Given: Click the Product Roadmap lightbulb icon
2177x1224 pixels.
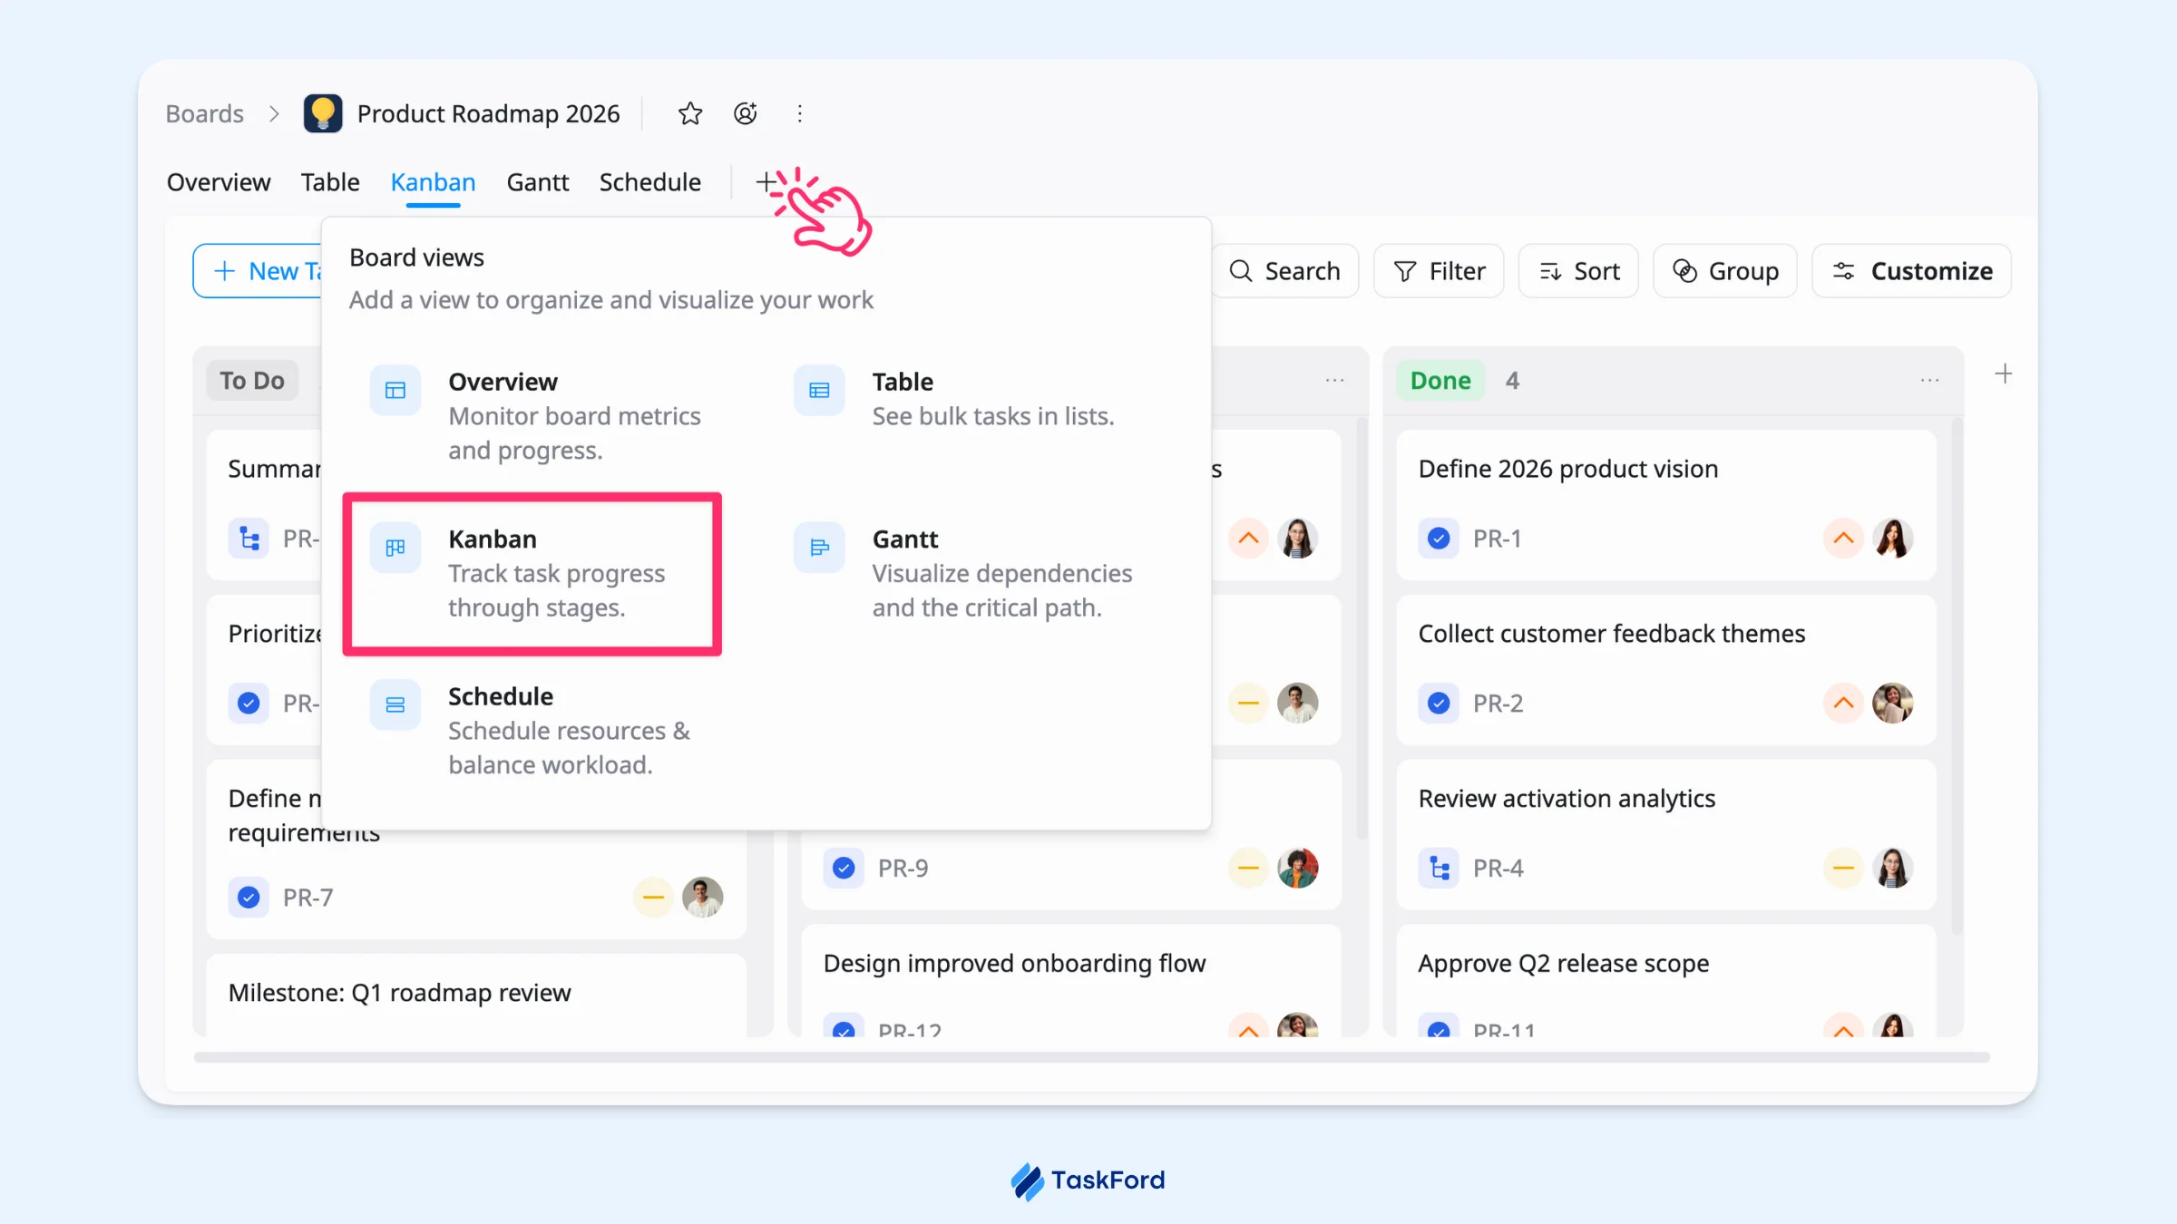Looking at the screenshot, I should click(323, 113).
